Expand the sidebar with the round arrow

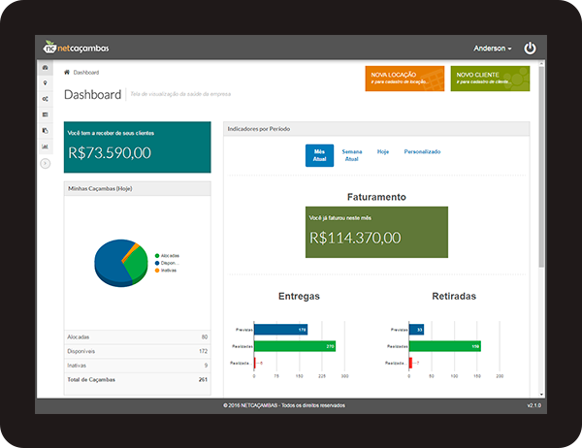pyautogui.click(x=46, y=163)
